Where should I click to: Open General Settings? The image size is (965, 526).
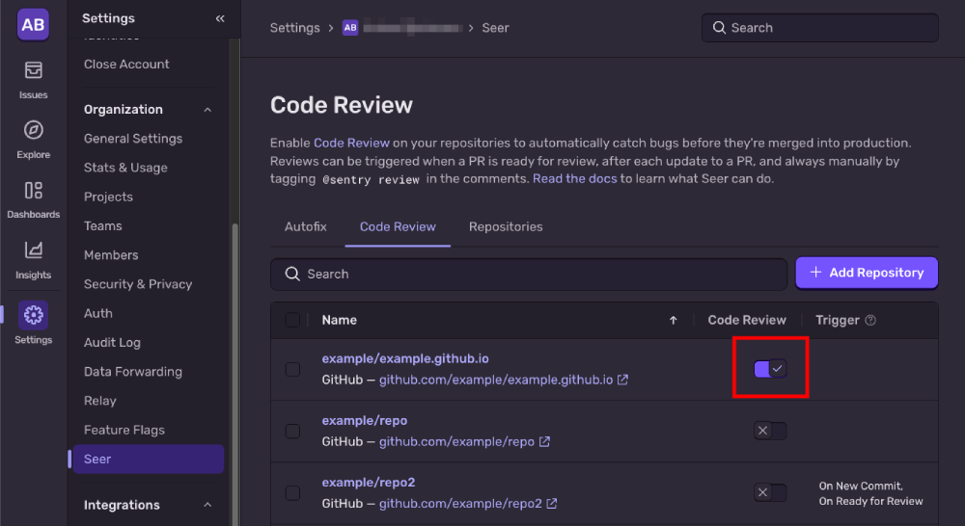(x=133, y=139)
